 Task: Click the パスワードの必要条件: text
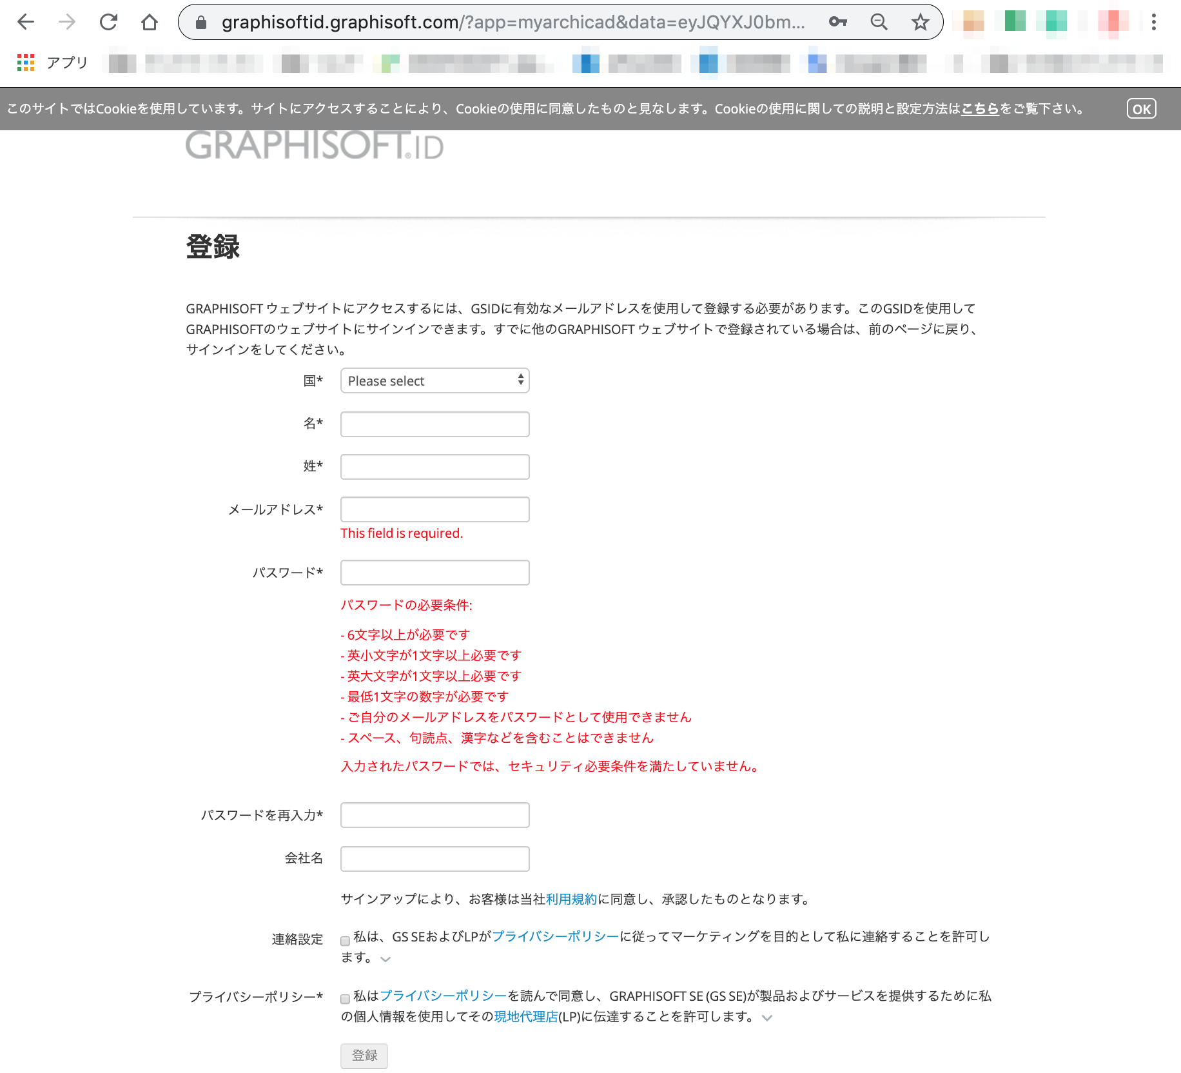tap(406, 605)
